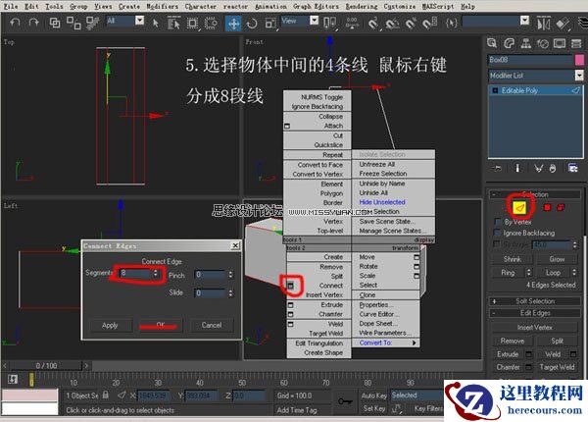Switch to Create command panel tab
The width and height of the screenshot is (588, 422).
[x=492, y=43]
